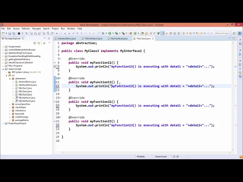Click the Debug bug icon
243x182 pixels.
(x=103, y=33)
